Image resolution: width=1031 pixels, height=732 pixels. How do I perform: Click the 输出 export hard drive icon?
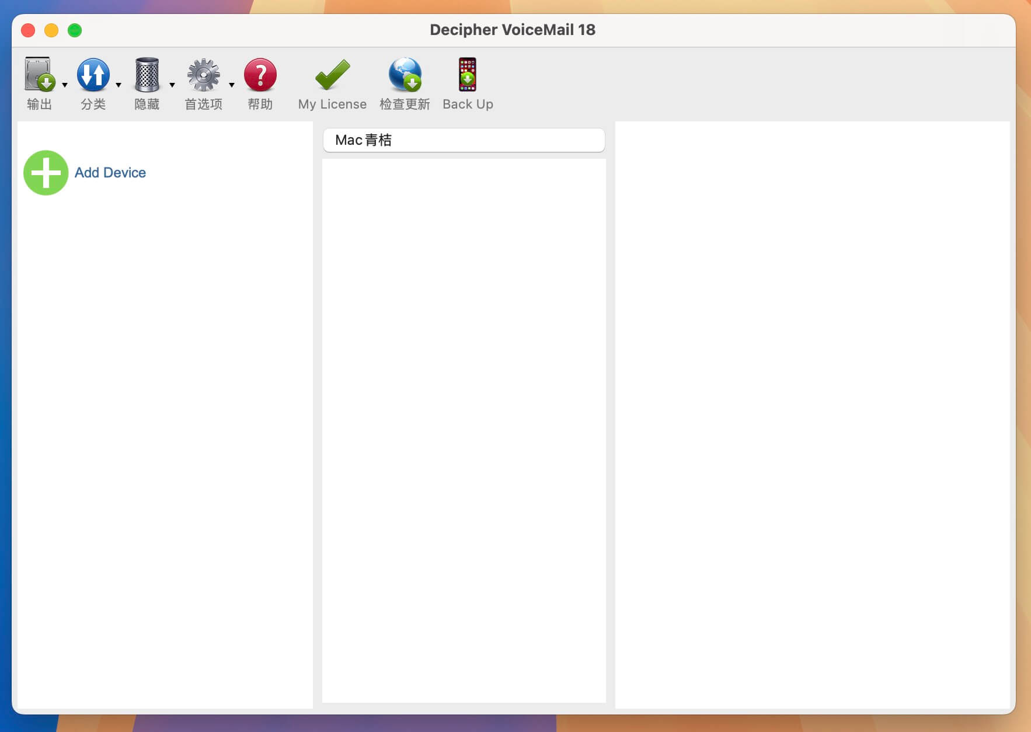[40, 75]
